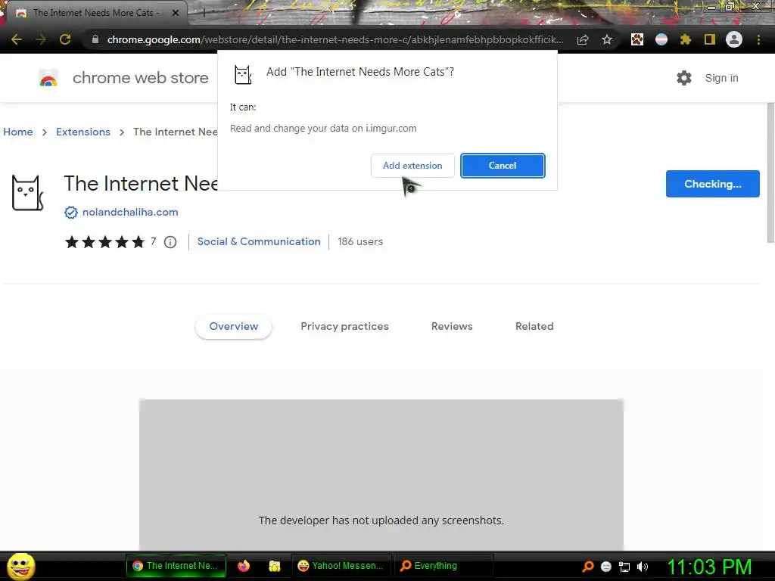Click the five-star rating display
775x581 pixels.
coord(104,242)
